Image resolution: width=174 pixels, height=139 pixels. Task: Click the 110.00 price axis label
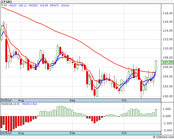(x=168, y=48)
